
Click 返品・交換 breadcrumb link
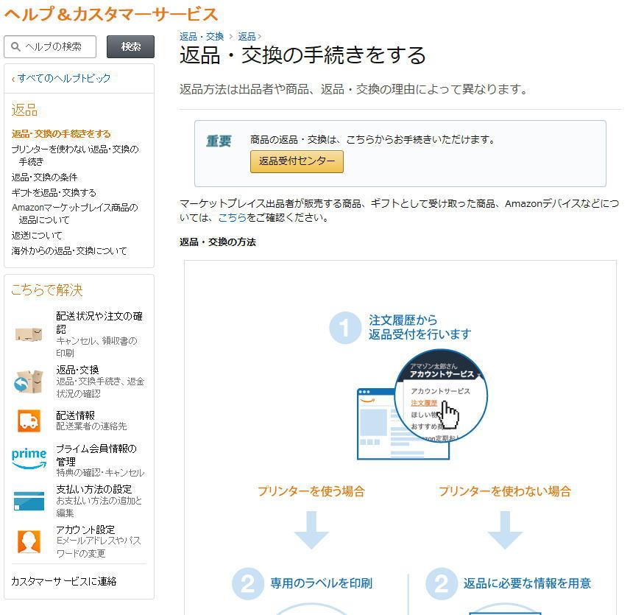[x=202, y=37]
